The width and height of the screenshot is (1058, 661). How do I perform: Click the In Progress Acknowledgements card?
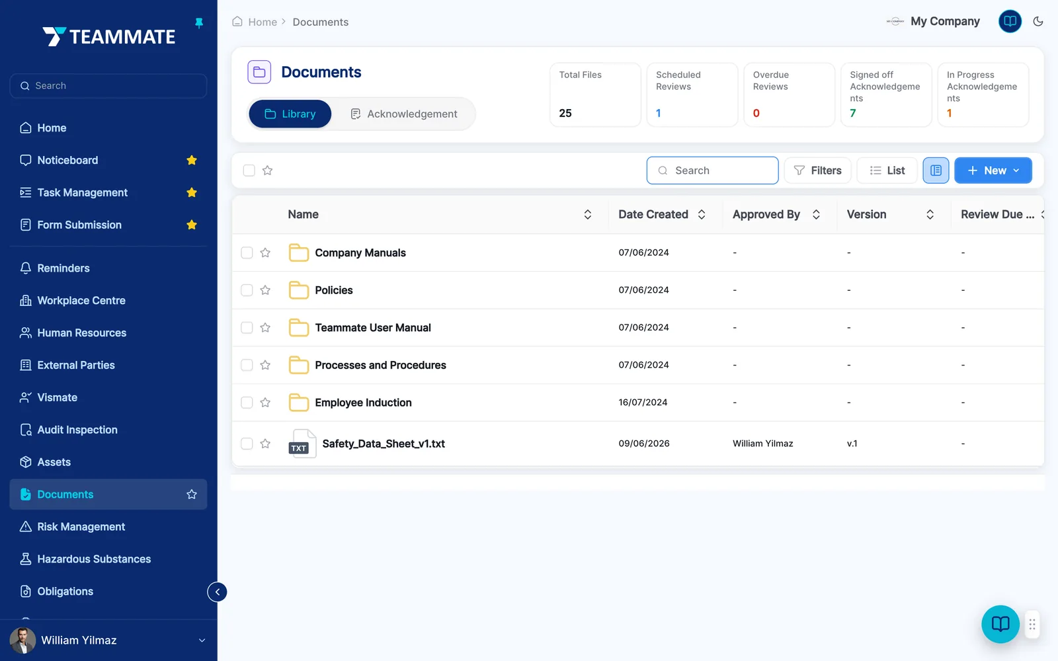pyautogui.click(x=983, y=95)
